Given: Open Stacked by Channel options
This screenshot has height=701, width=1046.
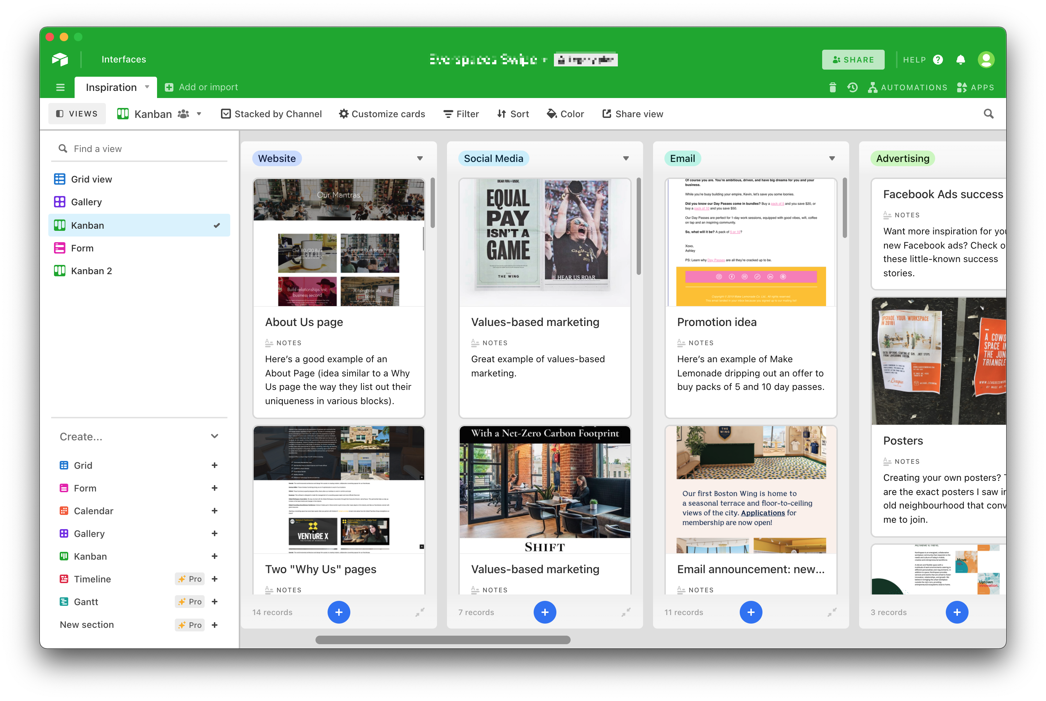Looking at the screenshot, I should point(271,114).
